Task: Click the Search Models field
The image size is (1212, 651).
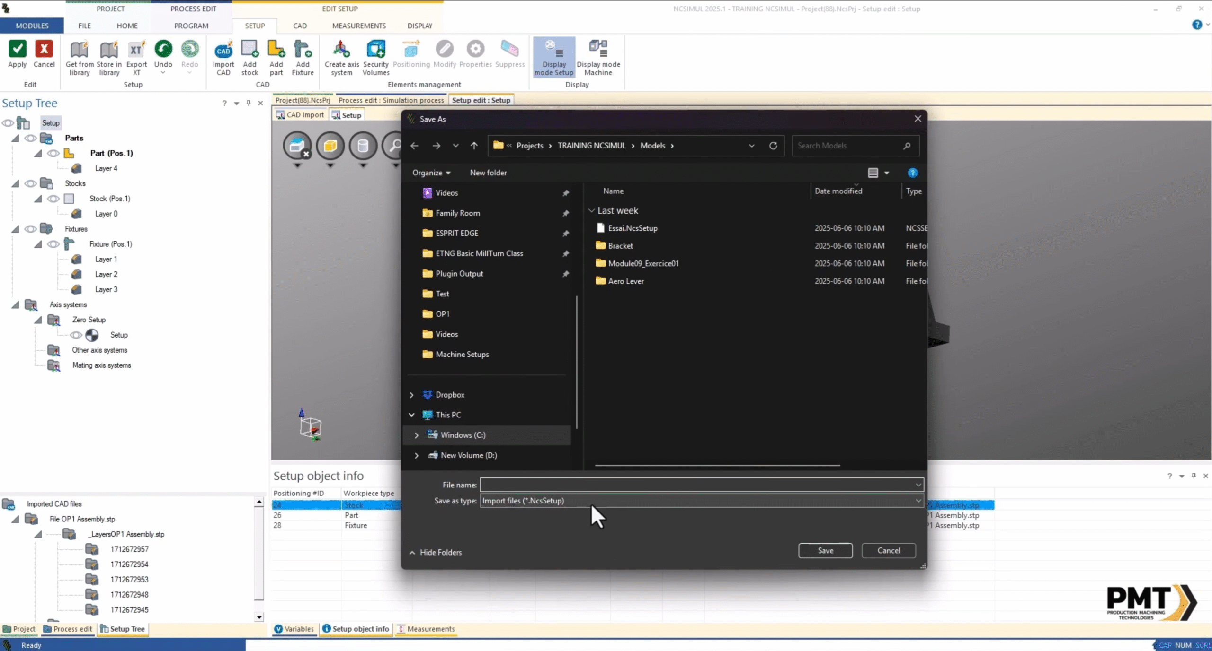Action: (x=856, y=146)
